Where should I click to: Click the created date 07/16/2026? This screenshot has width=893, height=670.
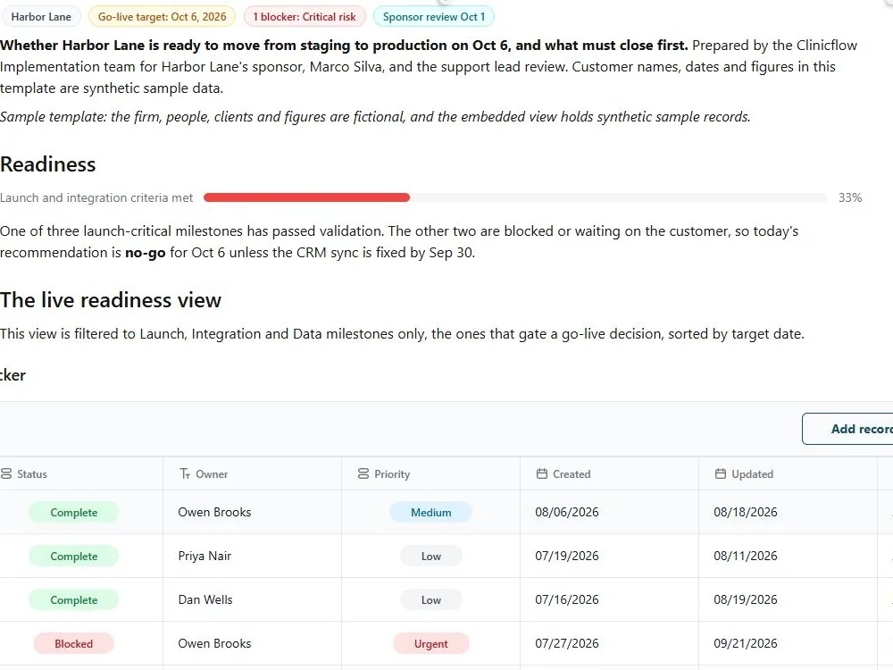click(567, 599)
